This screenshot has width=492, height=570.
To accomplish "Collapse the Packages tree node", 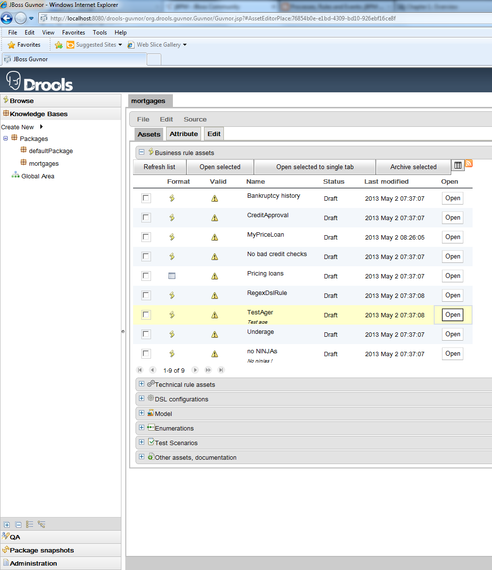I will 6,138.
